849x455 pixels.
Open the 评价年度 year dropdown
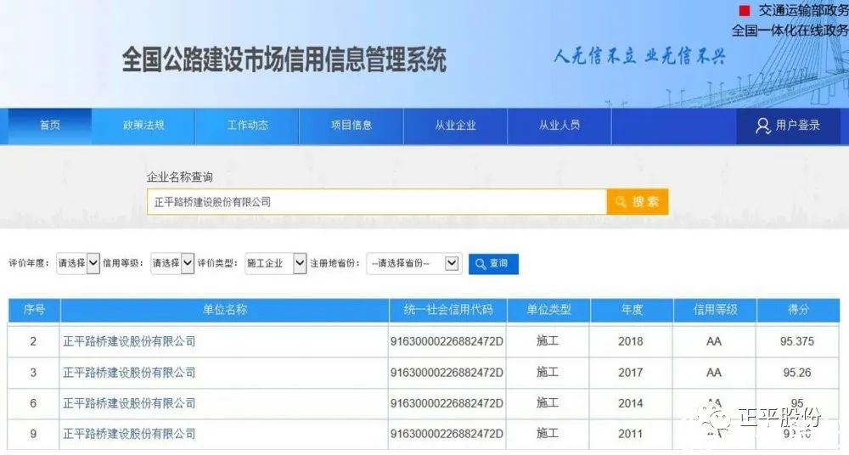(x=78, y=264)
